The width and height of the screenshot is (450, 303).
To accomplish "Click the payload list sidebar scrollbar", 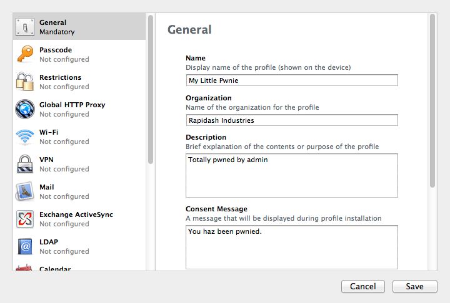I will tap(151, 90).
